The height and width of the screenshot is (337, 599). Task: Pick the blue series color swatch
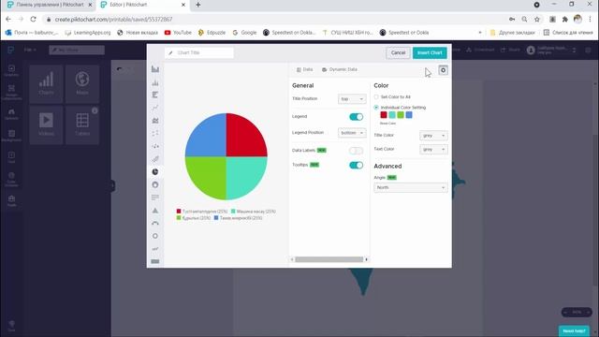409,114
